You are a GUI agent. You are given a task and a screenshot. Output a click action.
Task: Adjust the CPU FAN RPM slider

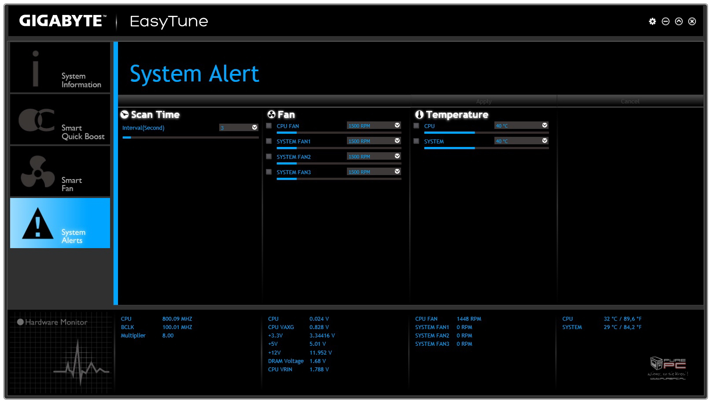click(339, 132)
